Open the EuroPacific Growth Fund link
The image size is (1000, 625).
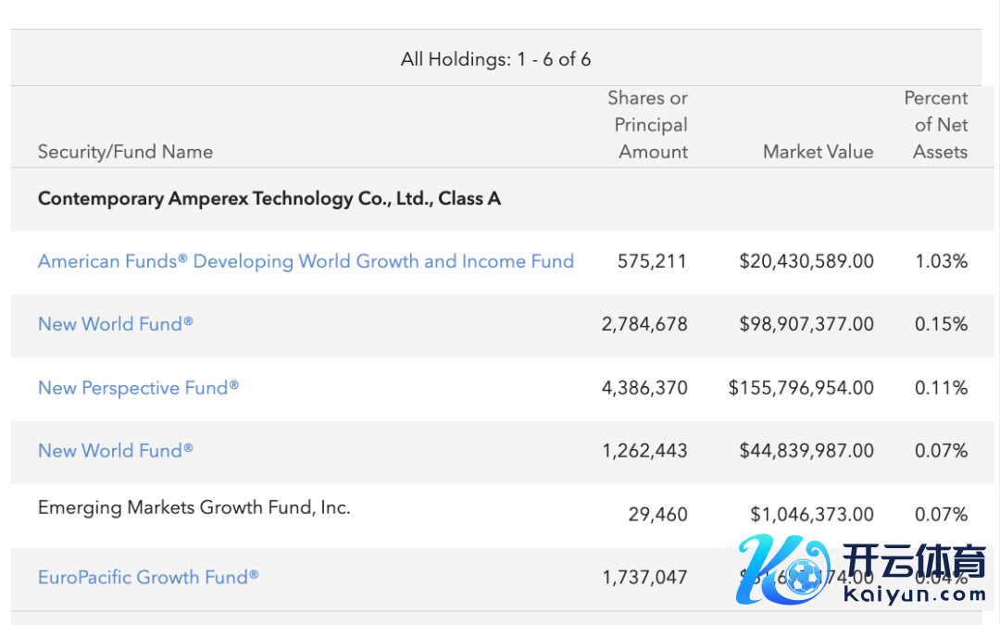point(148,577)
